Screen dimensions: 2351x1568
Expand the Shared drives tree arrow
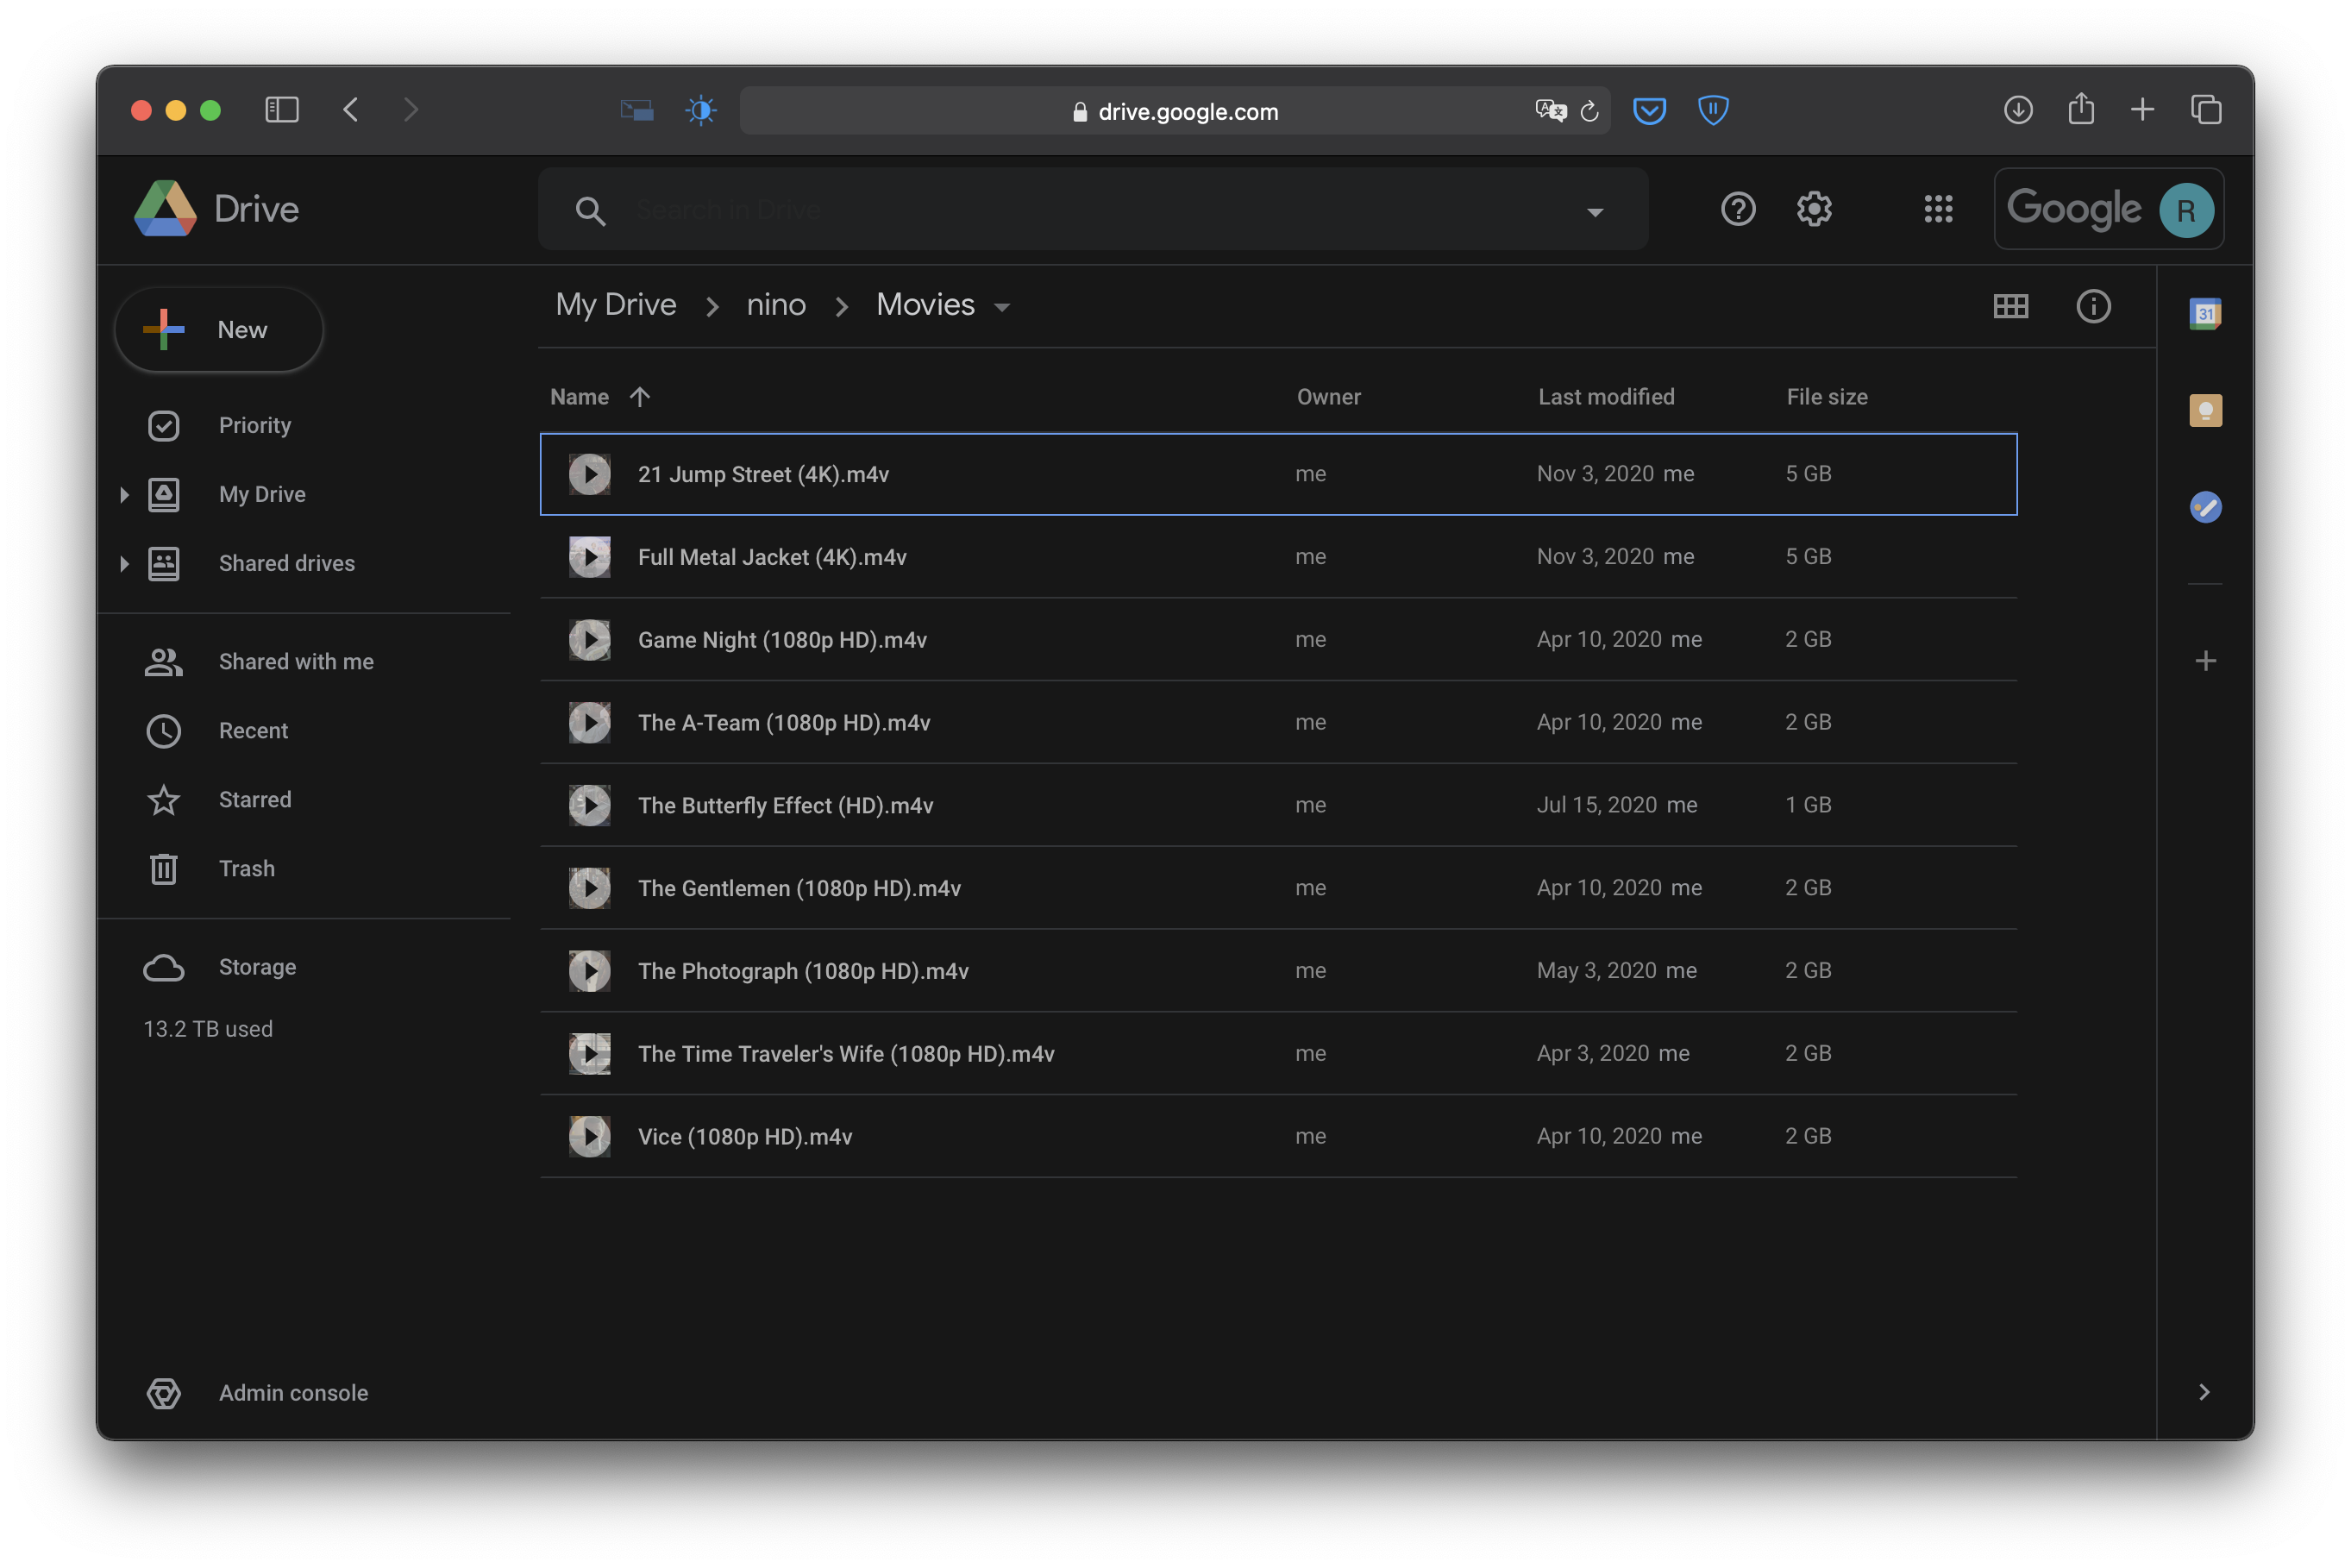coord(124,563)
